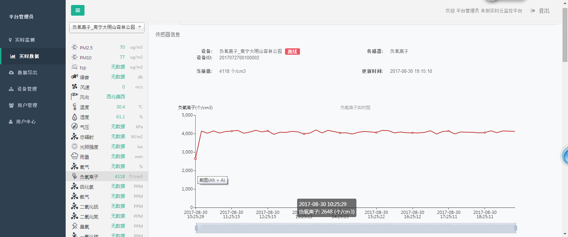Screen dimensions: 568x237
Task: Select the PM2.5 sensor icon
Action: coord(74,47)
